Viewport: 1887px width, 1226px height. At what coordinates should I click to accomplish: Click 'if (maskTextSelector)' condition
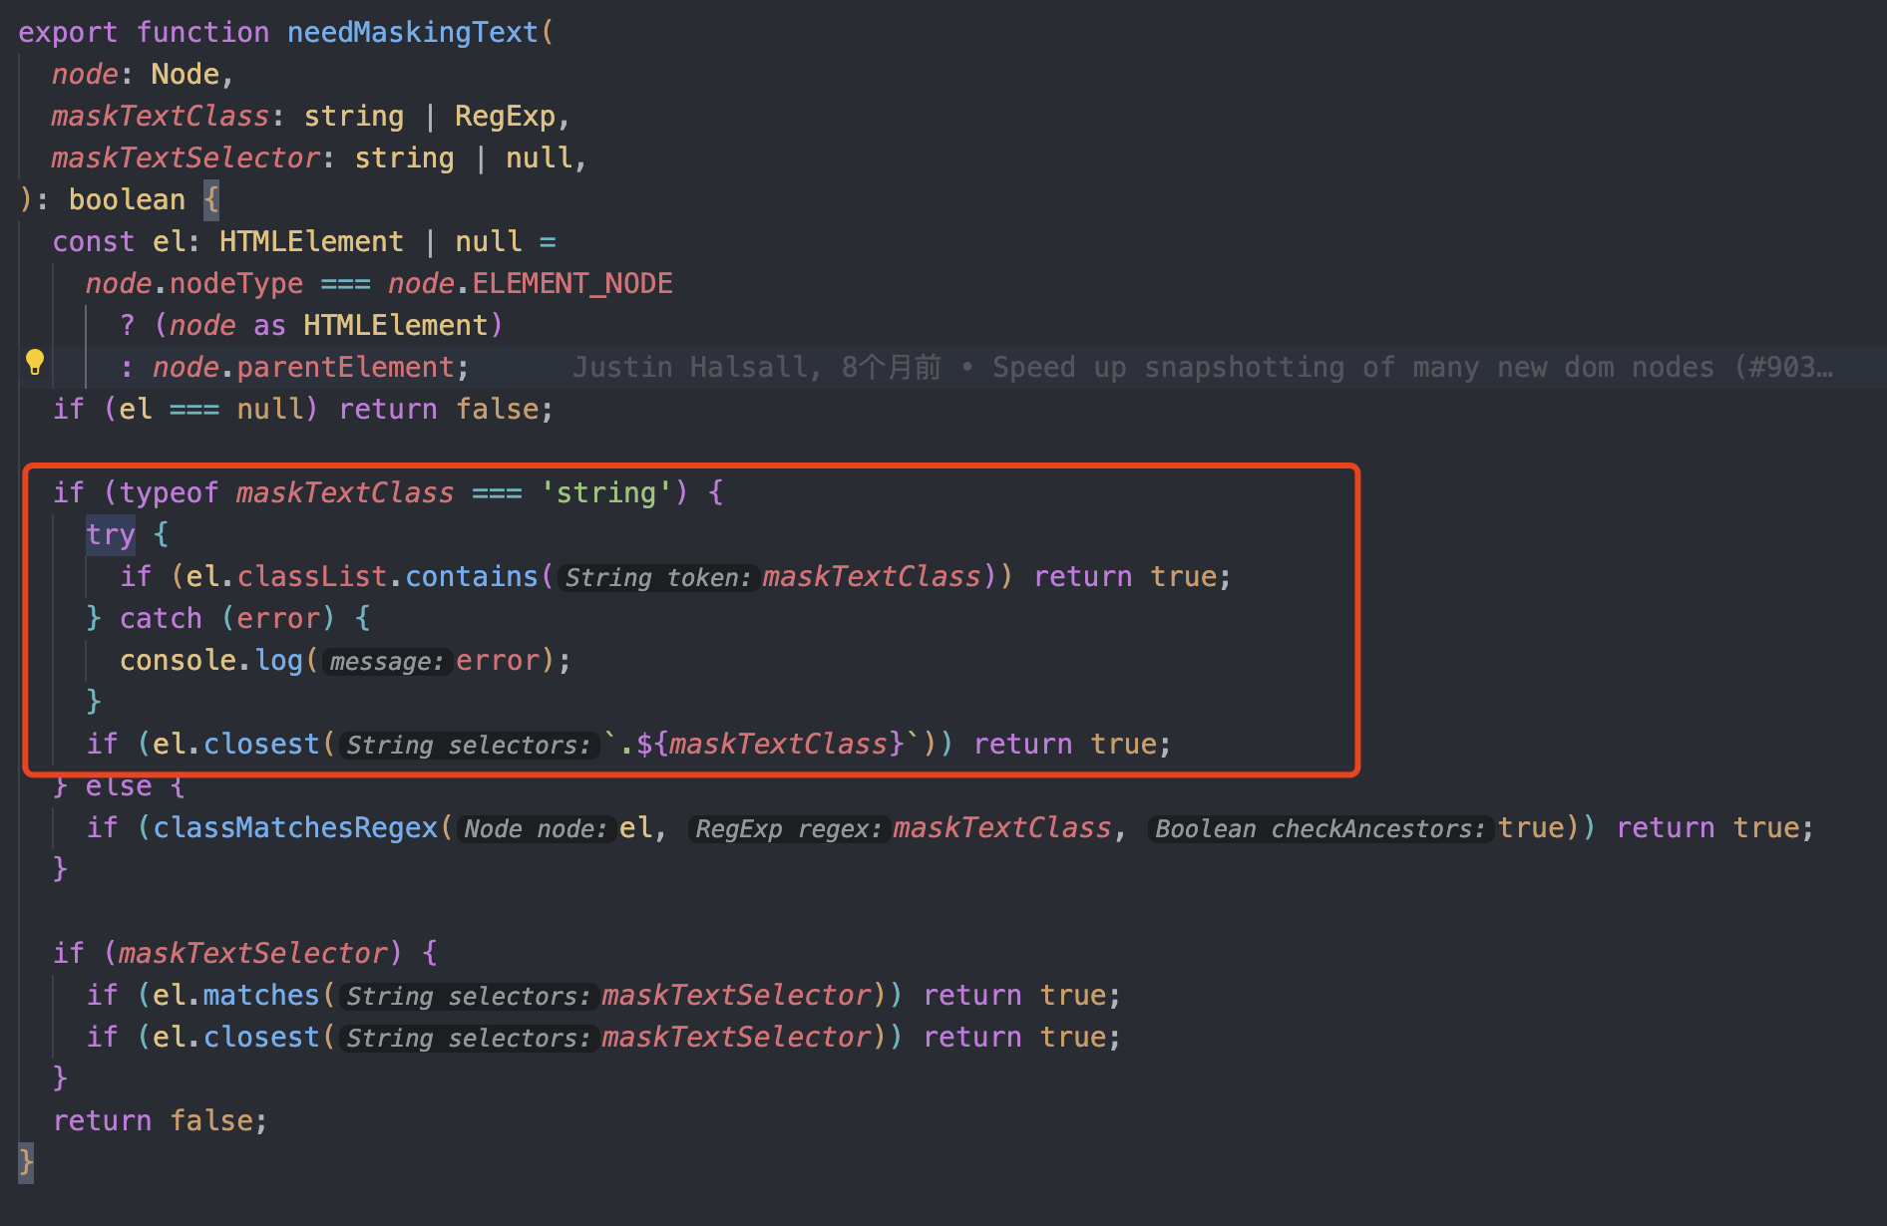click(x=227, y=953)
